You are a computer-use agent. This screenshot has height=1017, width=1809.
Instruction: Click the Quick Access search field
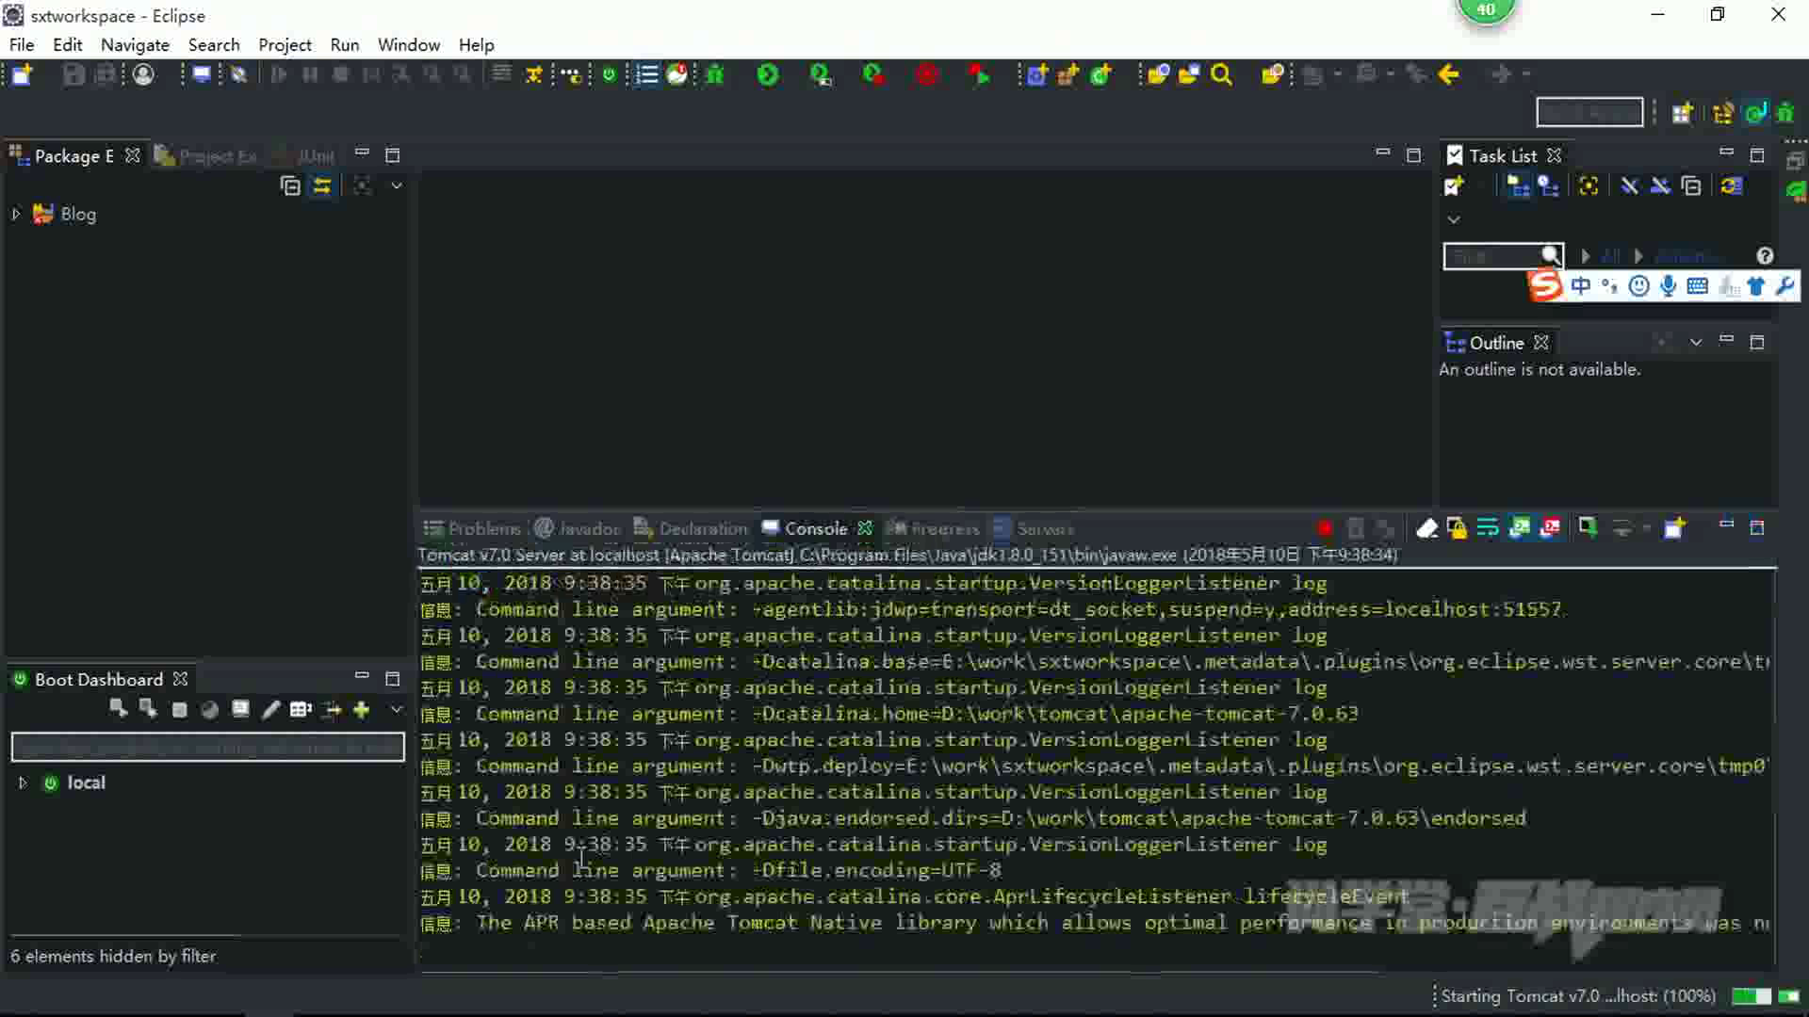click(x=1589, y=113)
